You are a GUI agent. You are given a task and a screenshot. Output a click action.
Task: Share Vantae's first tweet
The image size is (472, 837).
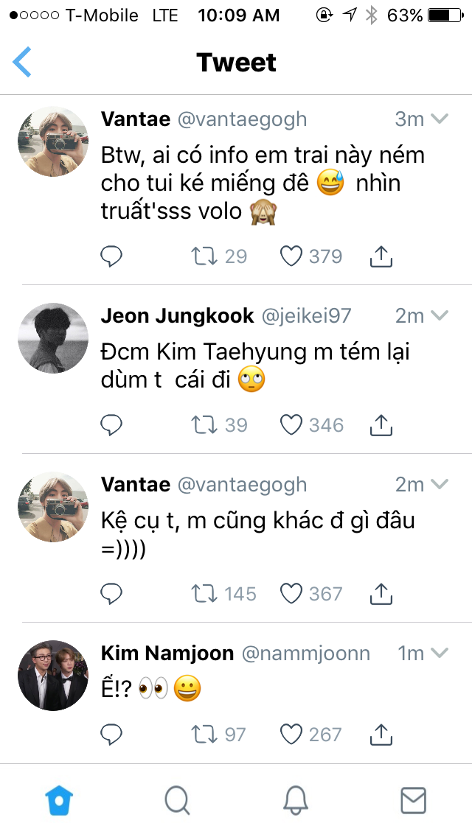(380, 256)
